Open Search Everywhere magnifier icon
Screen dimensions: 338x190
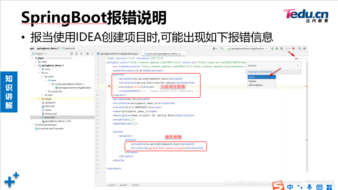click(300, 49)
